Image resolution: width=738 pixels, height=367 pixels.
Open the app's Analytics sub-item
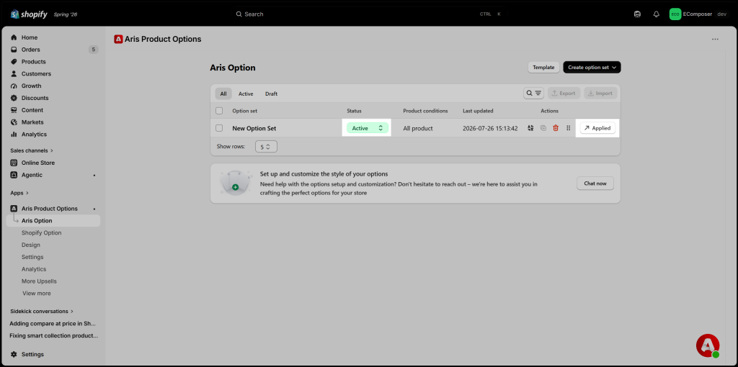(x=34, y=269)
